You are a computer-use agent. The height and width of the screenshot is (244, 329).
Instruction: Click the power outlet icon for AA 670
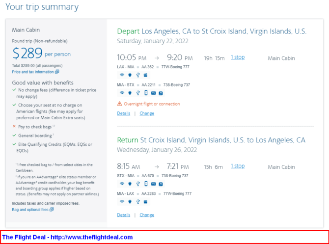tap(130, 184)
